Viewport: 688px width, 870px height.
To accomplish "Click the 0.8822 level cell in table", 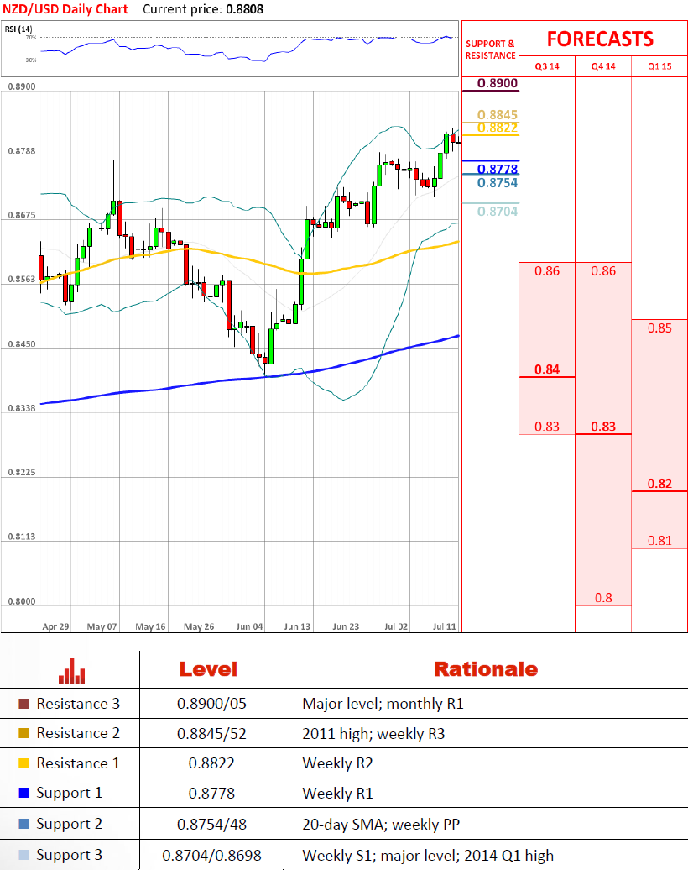I will [211, 763].
